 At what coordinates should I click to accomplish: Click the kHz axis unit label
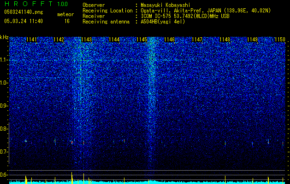4,37
